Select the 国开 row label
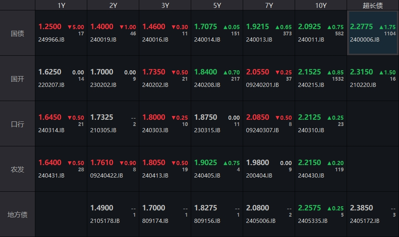The width and height of the screenshot is (399, 237). [17, 79]
